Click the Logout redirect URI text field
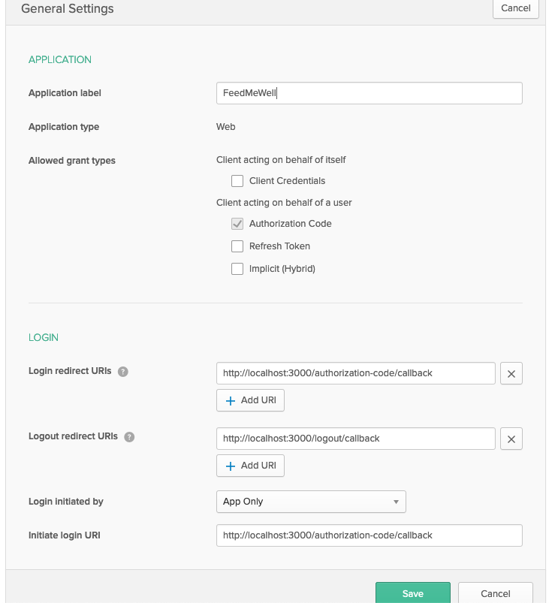 click(355, 439)
